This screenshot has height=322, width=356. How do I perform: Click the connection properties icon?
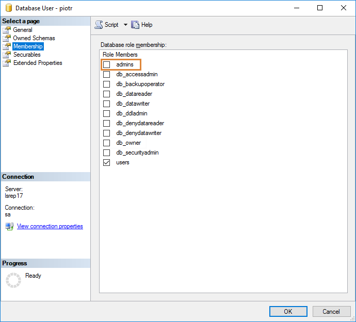(10, 226)
